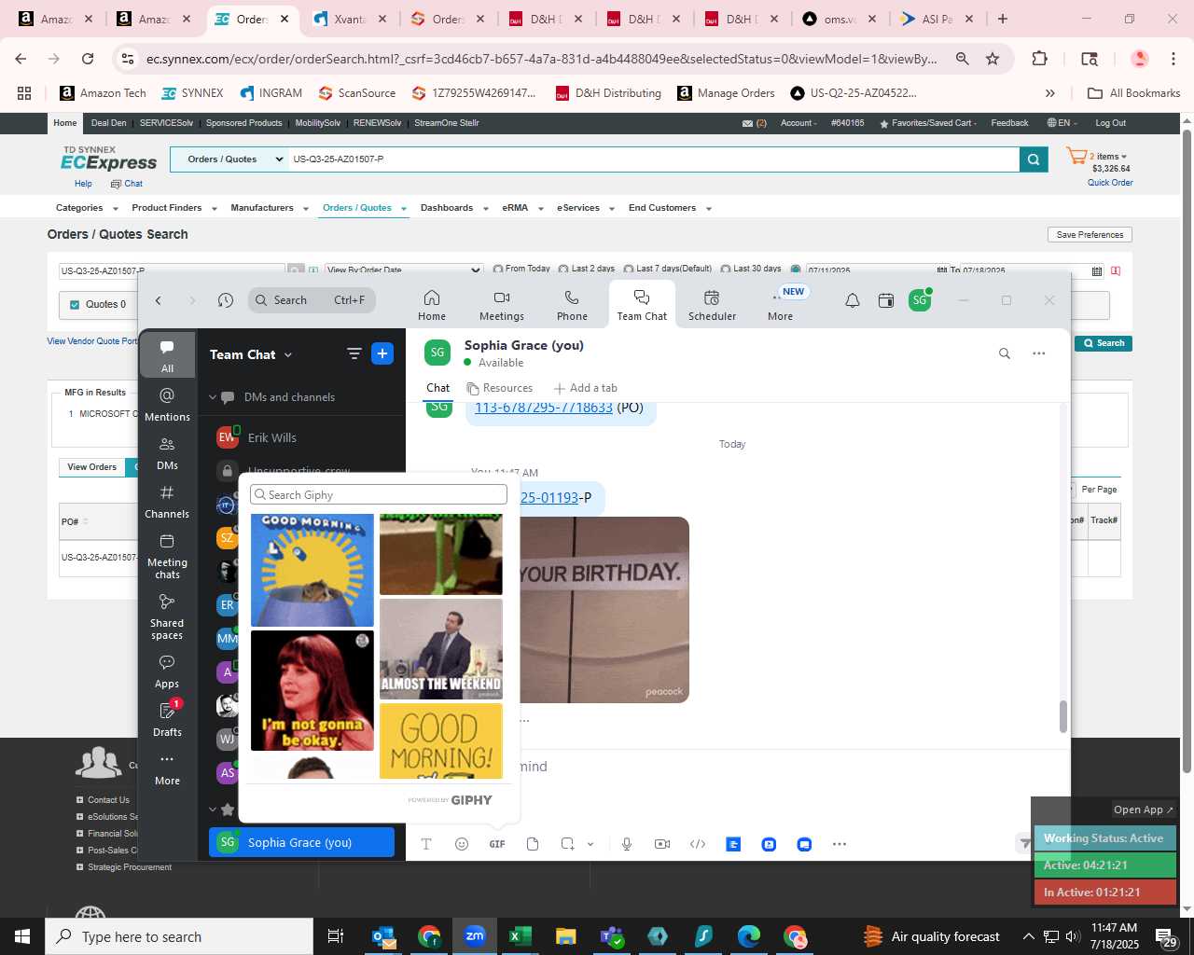Click the blue Search button
This screenshot has height=955, width=1194.
pyautogui.click(x=1104, y=343)
